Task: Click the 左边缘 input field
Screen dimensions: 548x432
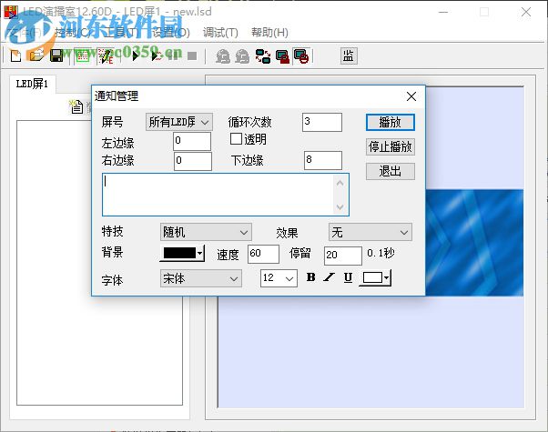Action: [192, 142]
